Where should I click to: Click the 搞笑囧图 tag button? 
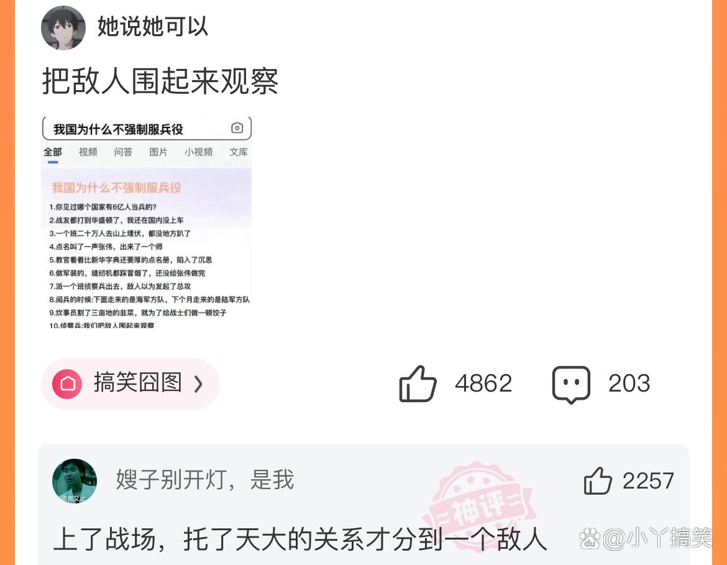[130, 384]
